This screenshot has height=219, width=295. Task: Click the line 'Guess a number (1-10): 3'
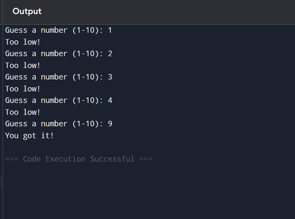coord(59,77)
